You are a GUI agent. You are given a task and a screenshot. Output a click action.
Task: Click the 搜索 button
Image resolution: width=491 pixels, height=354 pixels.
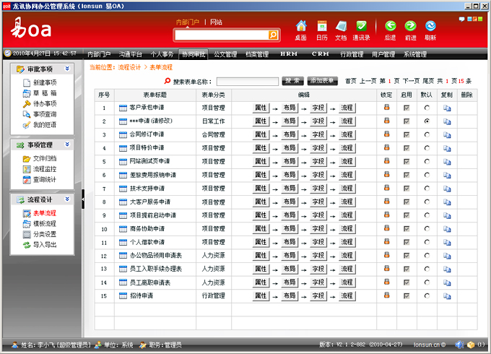[292, 81]
